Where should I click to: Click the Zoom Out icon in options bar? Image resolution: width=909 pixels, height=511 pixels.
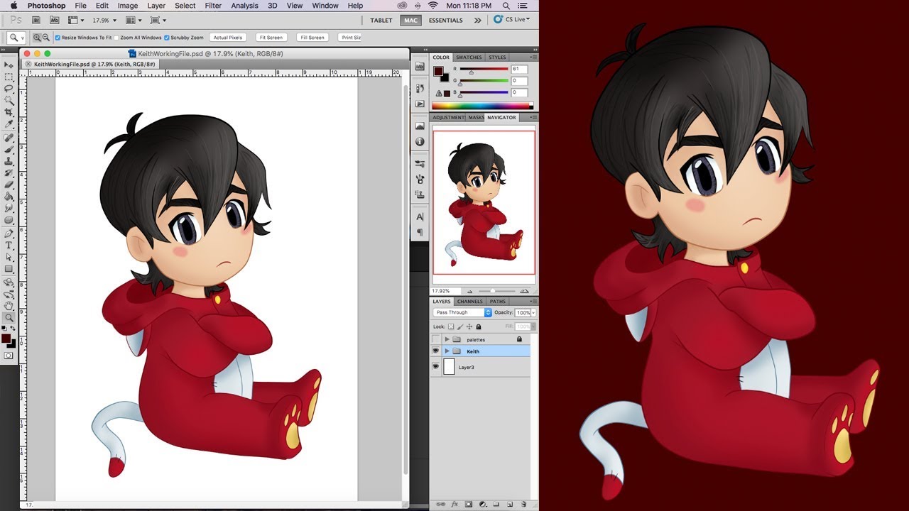pos(46,38)
